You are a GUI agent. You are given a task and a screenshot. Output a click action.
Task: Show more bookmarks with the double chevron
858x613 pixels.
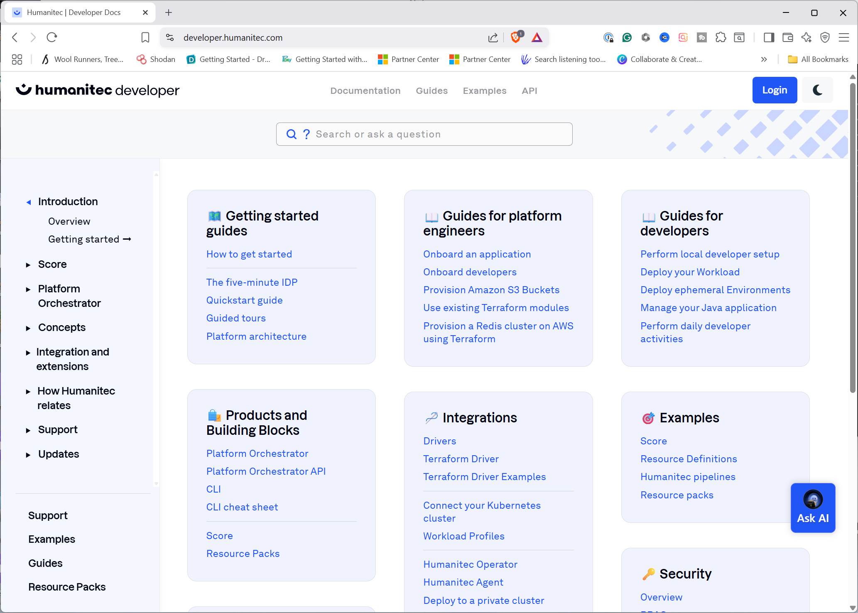tap(764, 59)
